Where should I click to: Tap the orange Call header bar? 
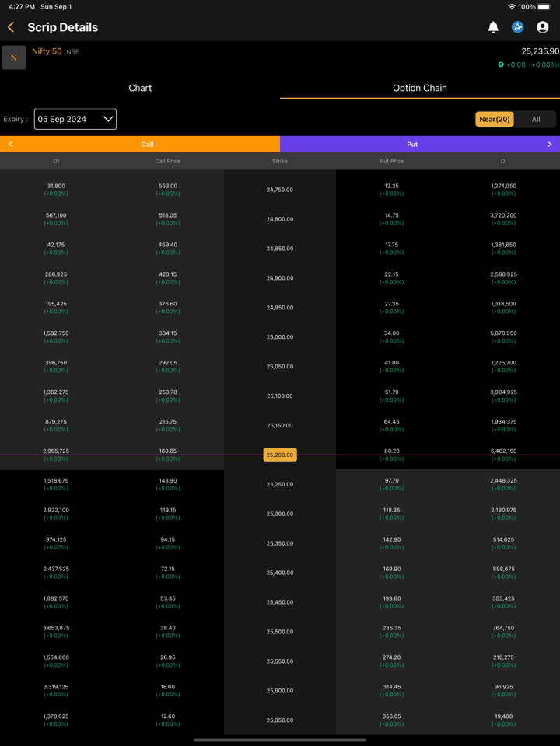148,145
